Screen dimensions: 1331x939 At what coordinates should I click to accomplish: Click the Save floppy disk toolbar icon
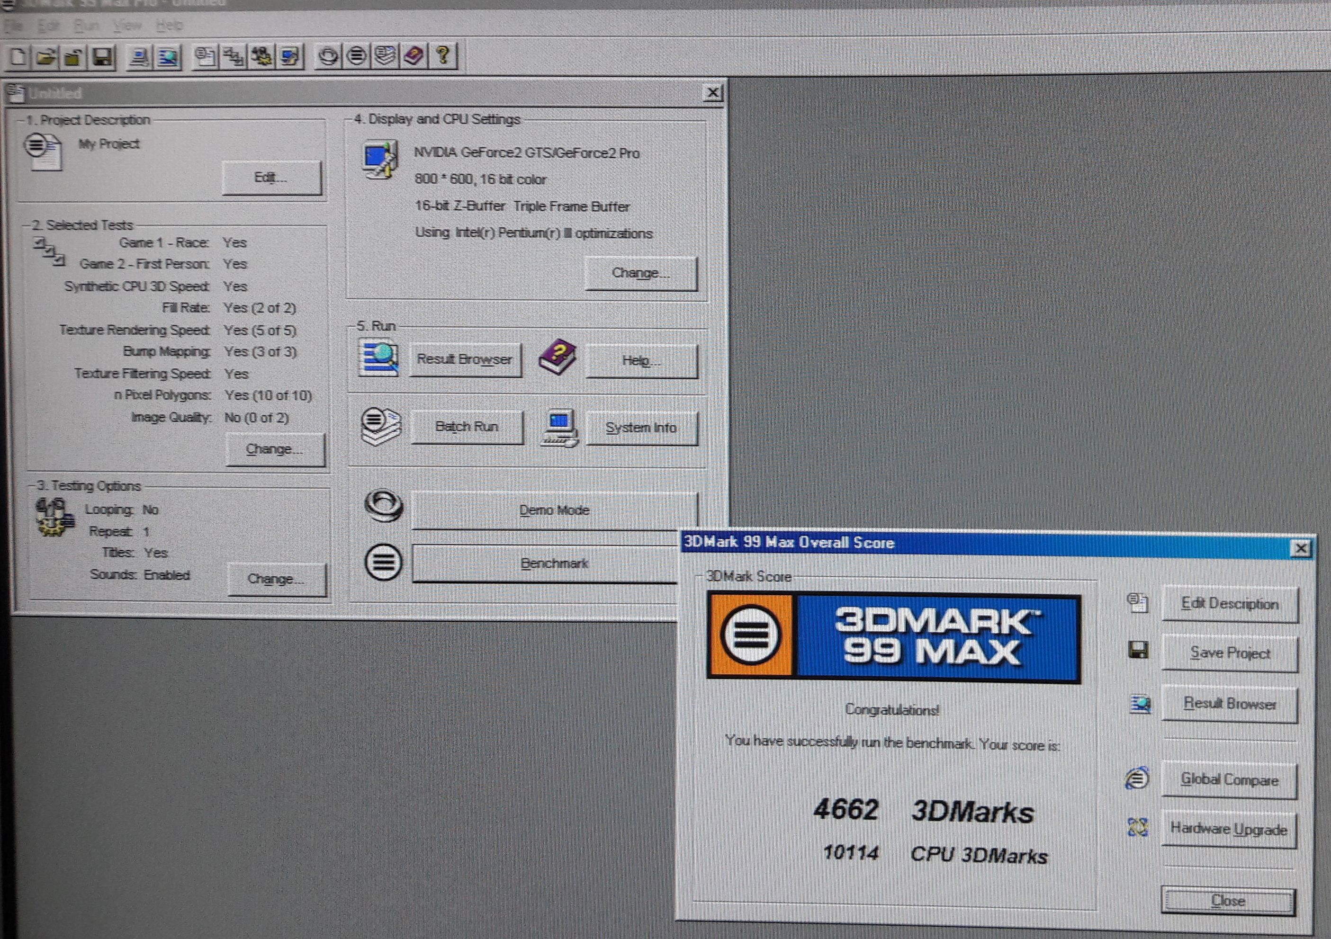(x=102, y=56)
